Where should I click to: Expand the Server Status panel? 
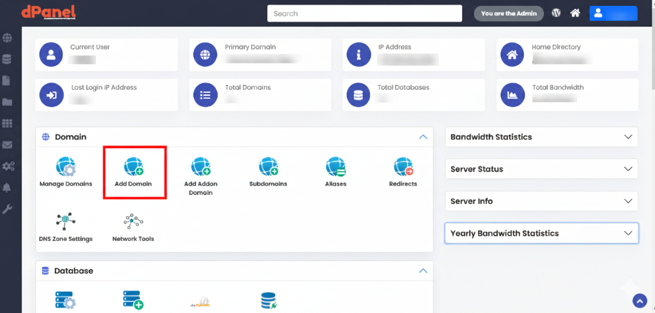point(628,169)
